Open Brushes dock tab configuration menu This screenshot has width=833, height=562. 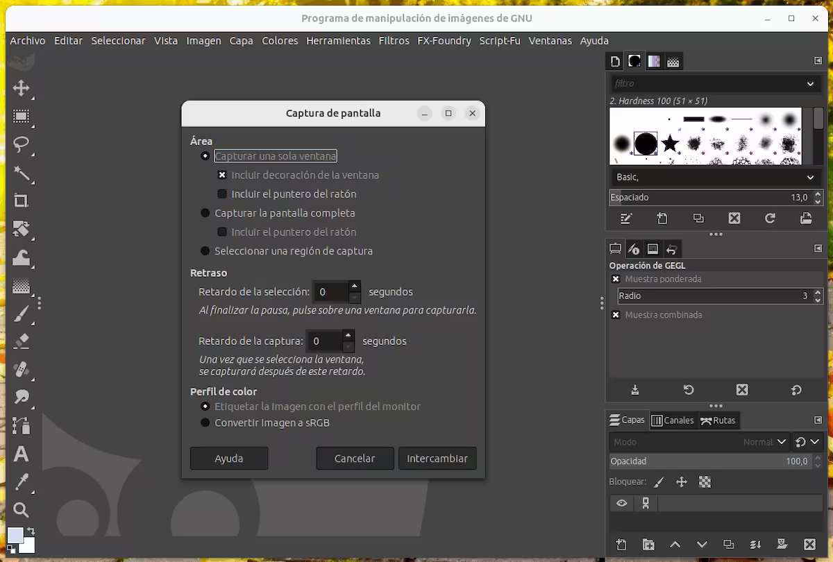pyautogui.click(x=818, y=61)
